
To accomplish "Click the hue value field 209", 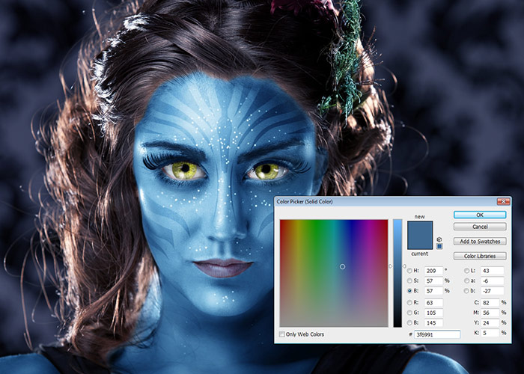I will [x=433, y=271].
